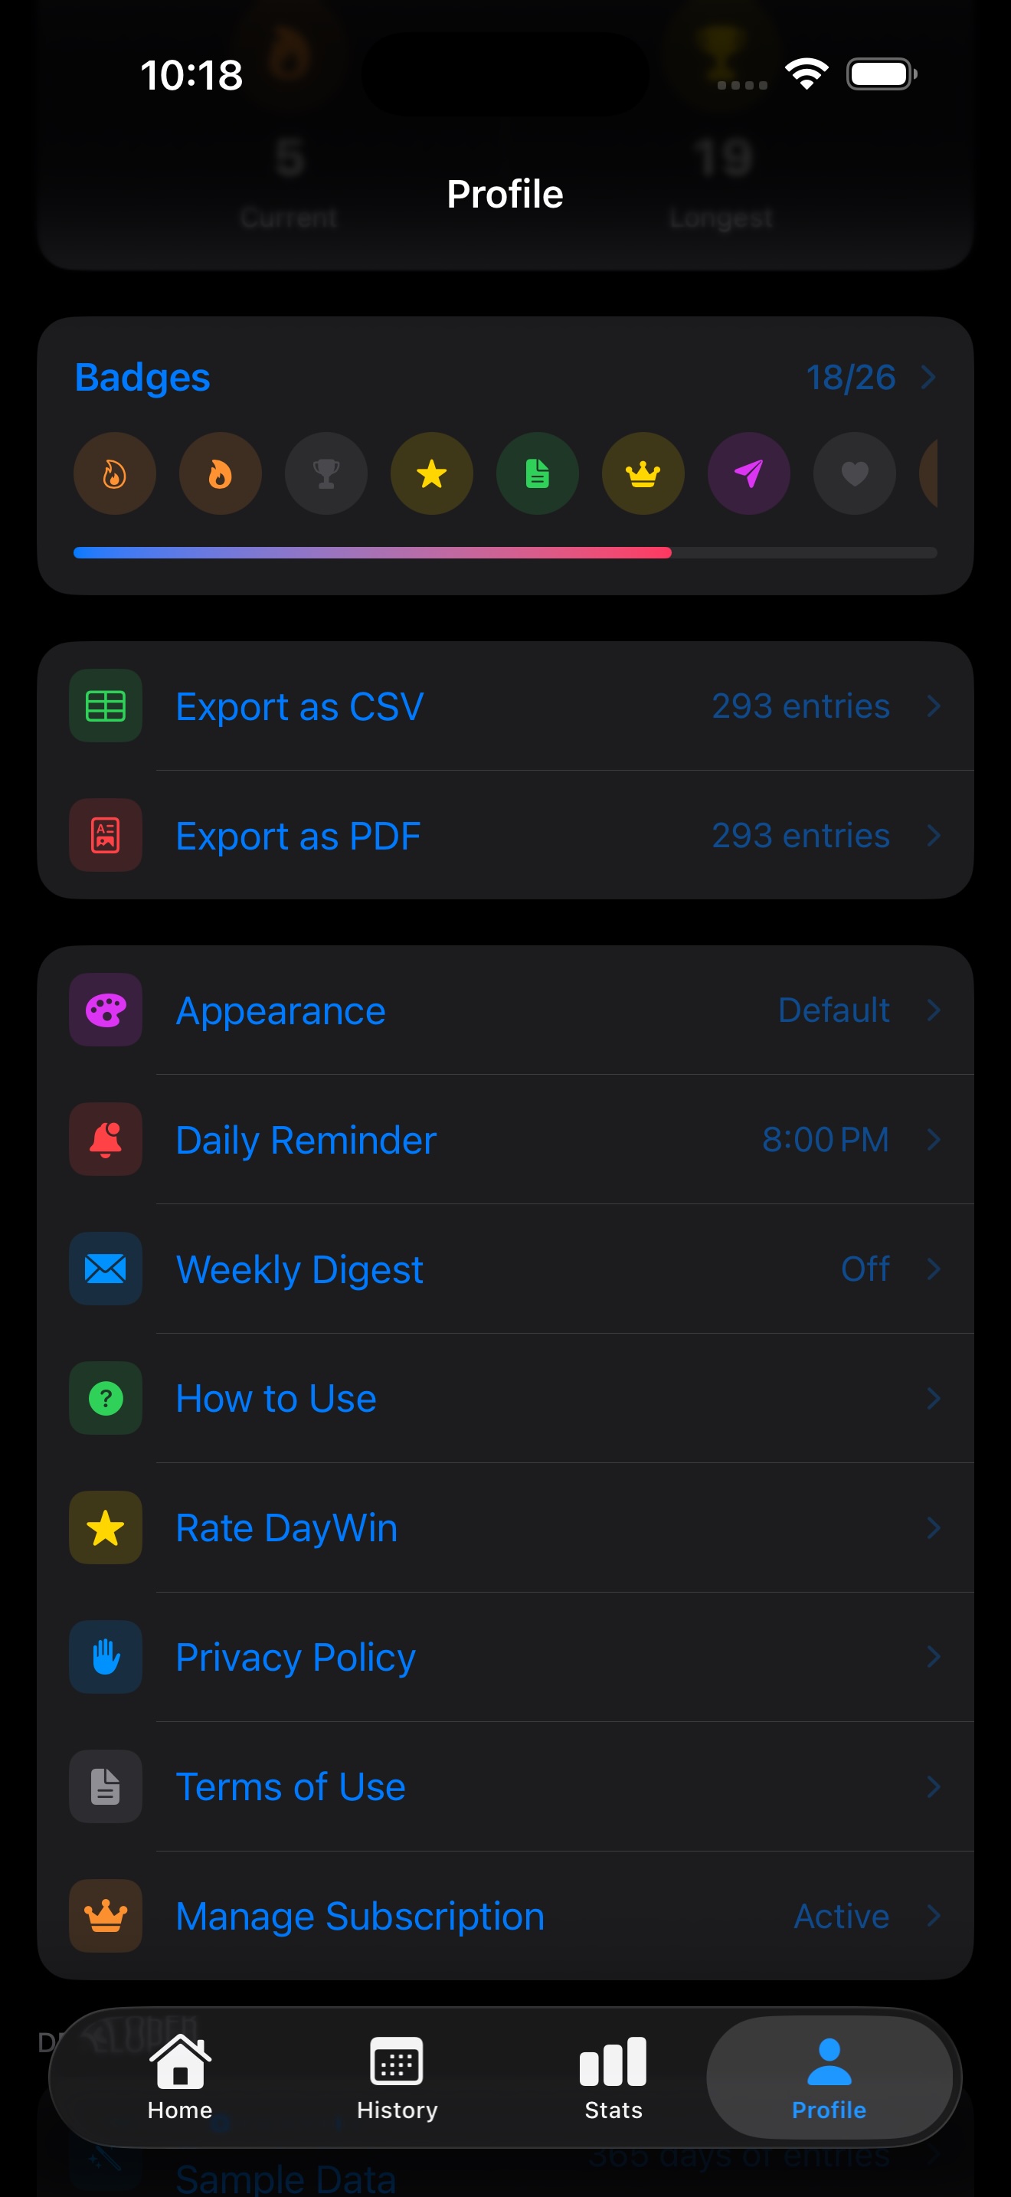The image size is (1011, 2197).
Task: Open Weekly Digest Off setting
Action: pos(865,1269)
